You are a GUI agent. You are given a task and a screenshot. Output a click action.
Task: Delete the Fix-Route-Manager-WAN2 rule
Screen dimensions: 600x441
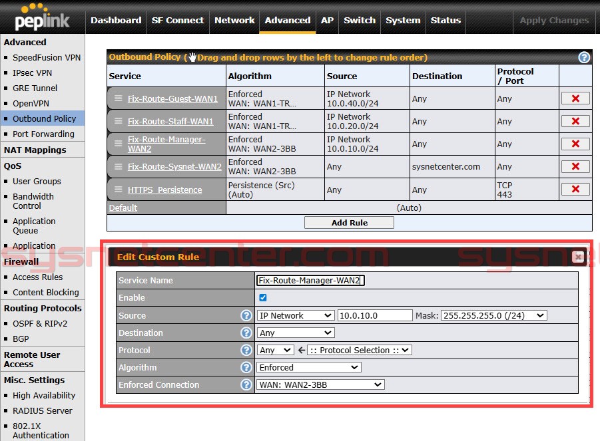[575, 144]
